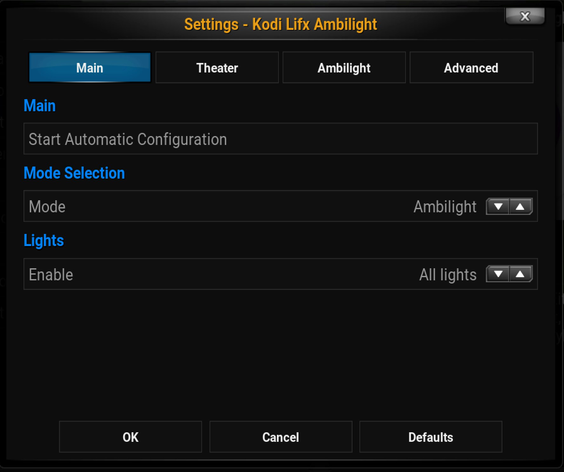This screenshot has height=472, width=564.
Task: Close the Settings dialog via X
Action: tap(525, 16)
